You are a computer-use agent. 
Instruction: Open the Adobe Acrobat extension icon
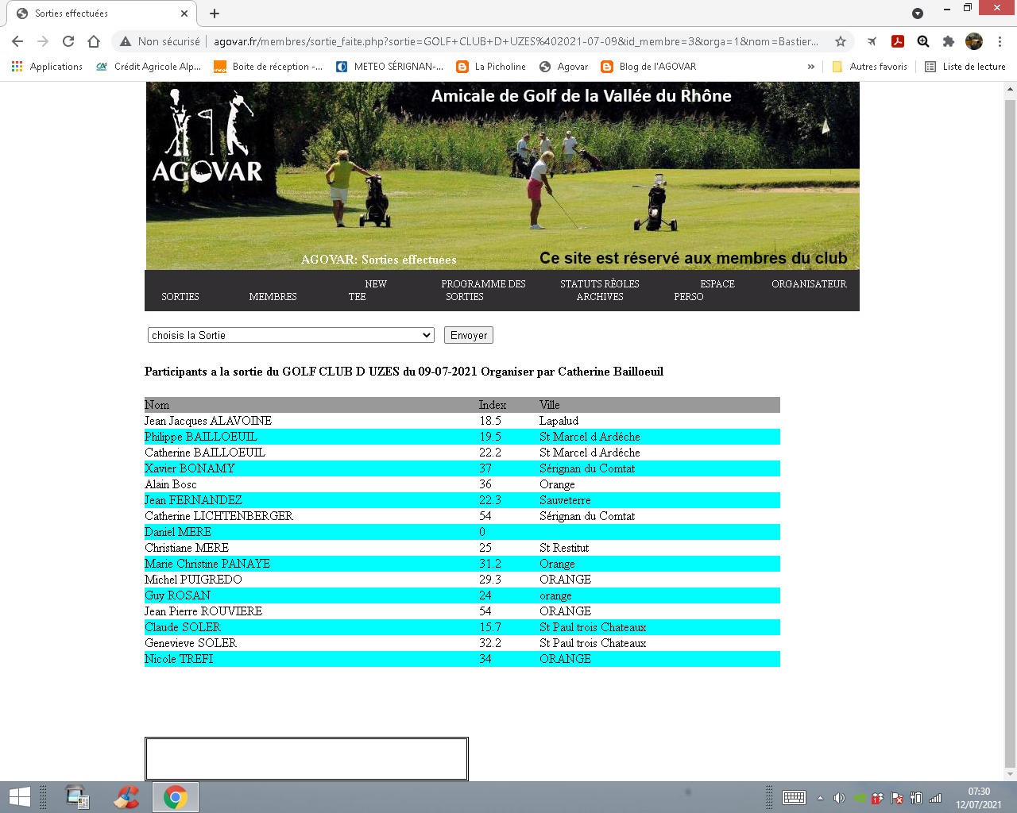point(898,41)
